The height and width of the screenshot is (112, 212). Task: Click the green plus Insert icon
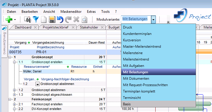click(9, 19)
